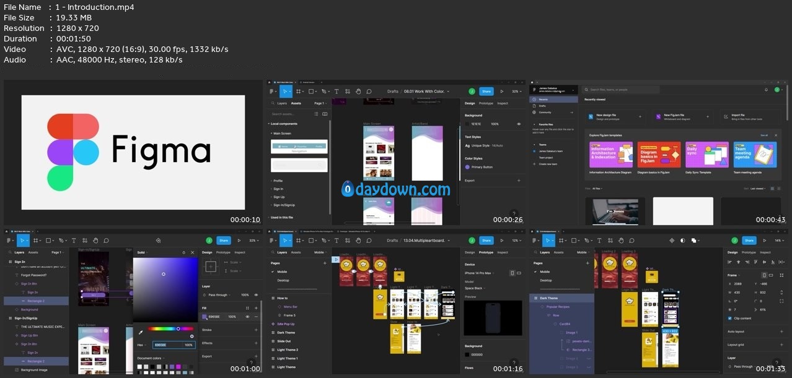Click Create new team in the sidebar
The width and height of the screenshot is (792, 378).
(548, 163)
